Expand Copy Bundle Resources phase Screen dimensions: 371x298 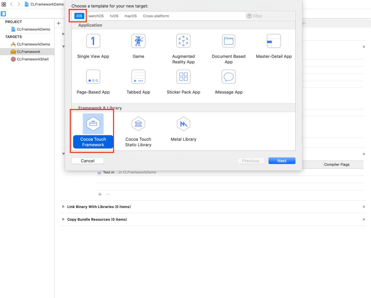pyautogui.click(x=63, y=219)
